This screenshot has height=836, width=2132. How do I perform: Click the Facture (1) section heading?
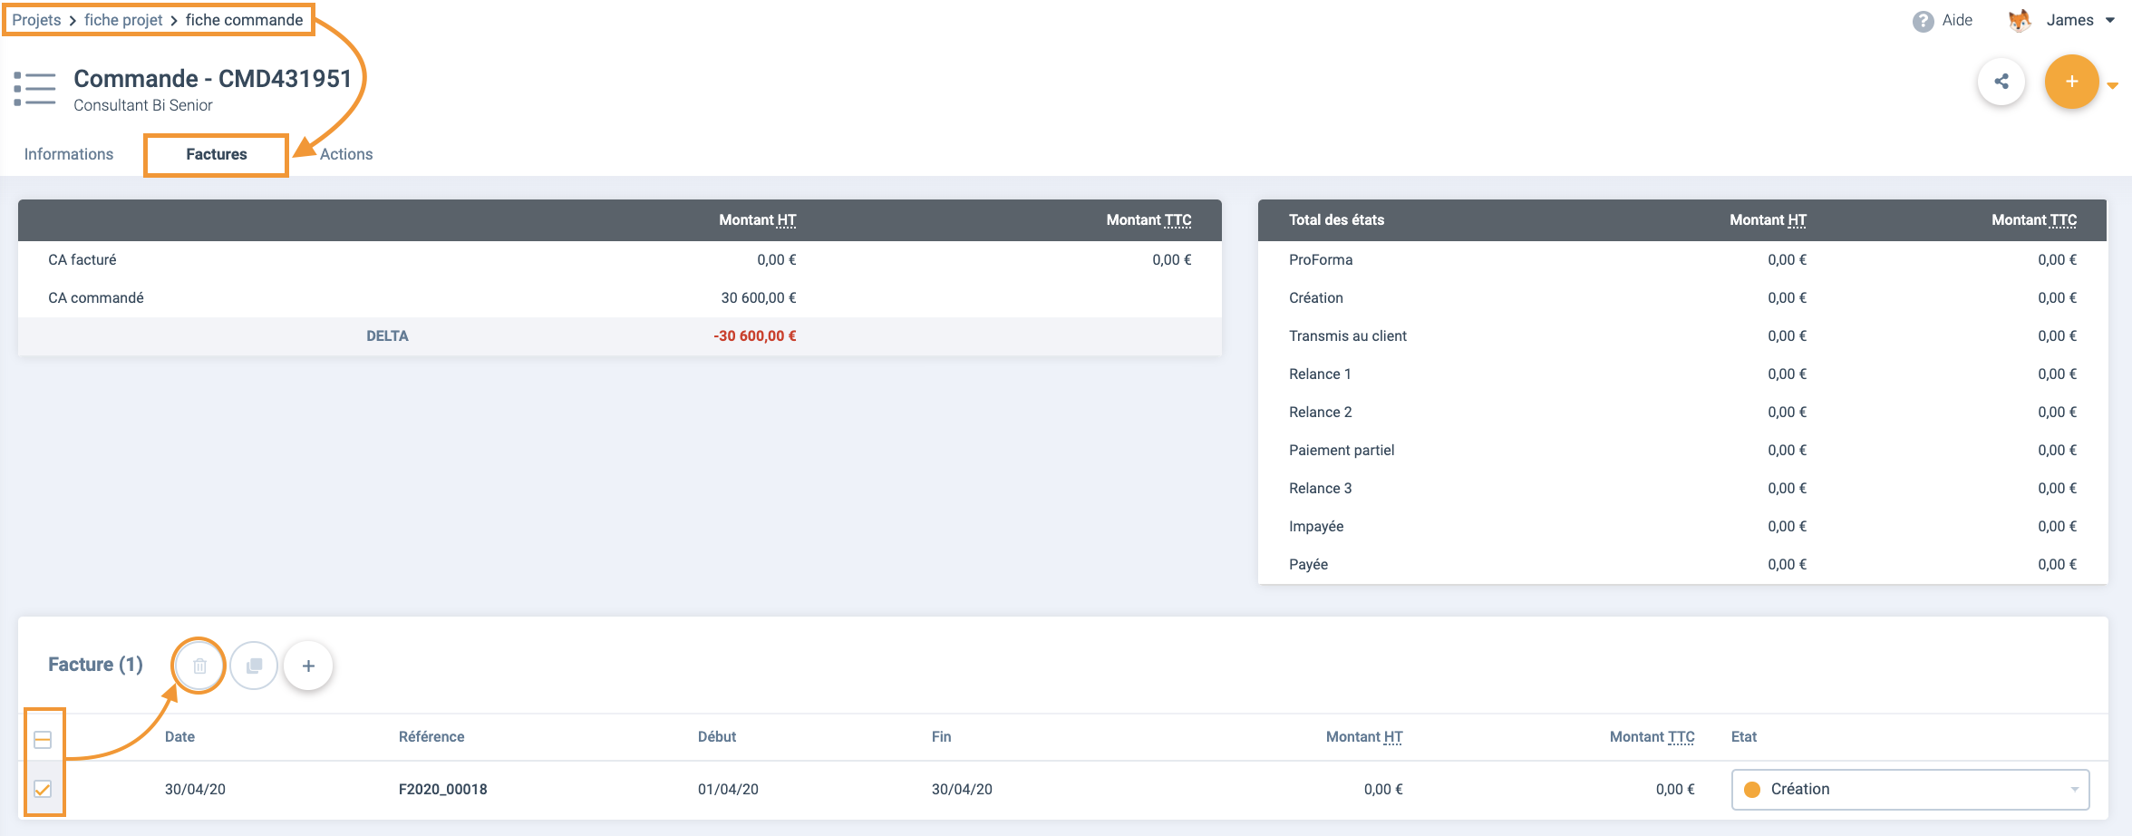(x=95, y=665)
